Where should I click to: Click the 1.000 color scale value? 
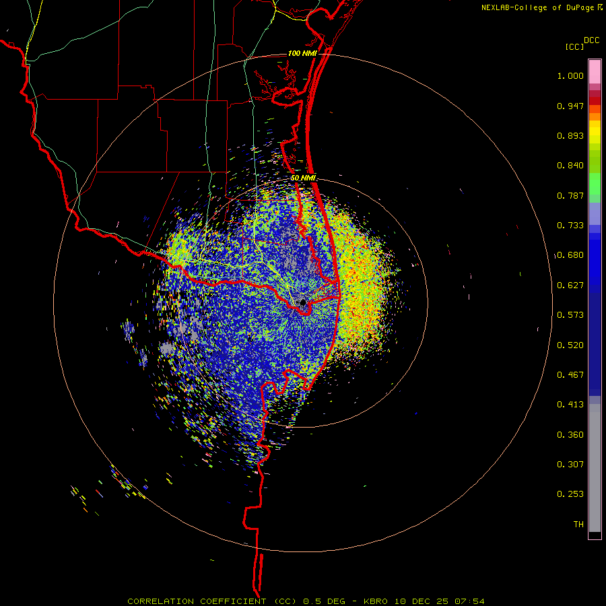point(570,75)
